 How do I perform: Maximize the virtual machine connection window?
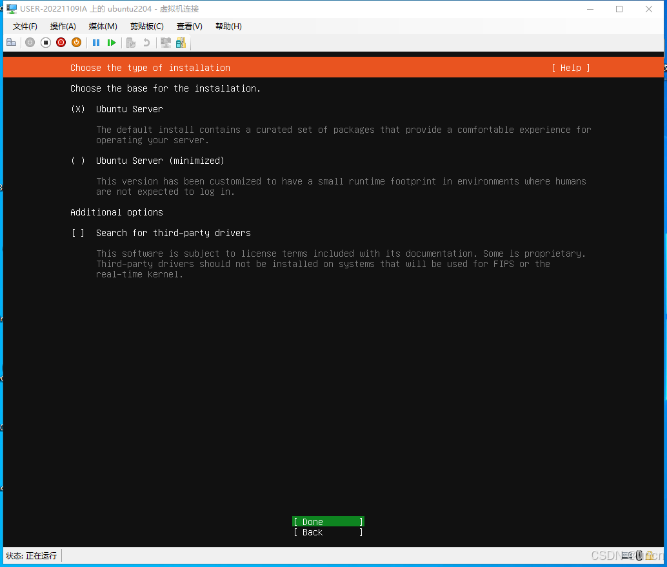[619, 9]
